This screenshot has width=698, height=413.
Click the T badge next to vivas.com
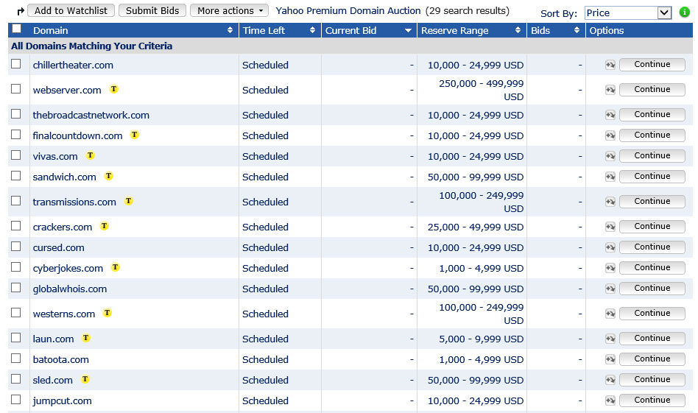[91, 155]
